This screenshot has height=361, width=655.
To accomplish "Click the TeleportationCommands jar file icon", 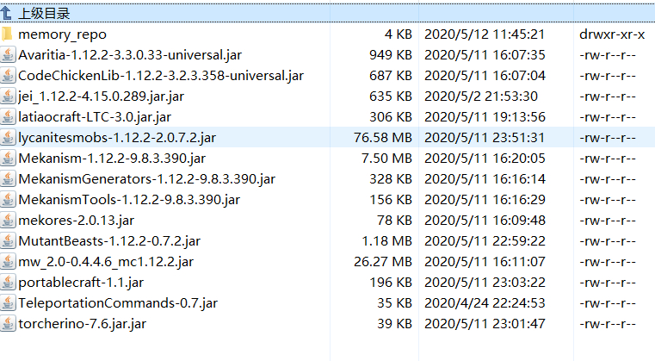I will click(8, 303).
